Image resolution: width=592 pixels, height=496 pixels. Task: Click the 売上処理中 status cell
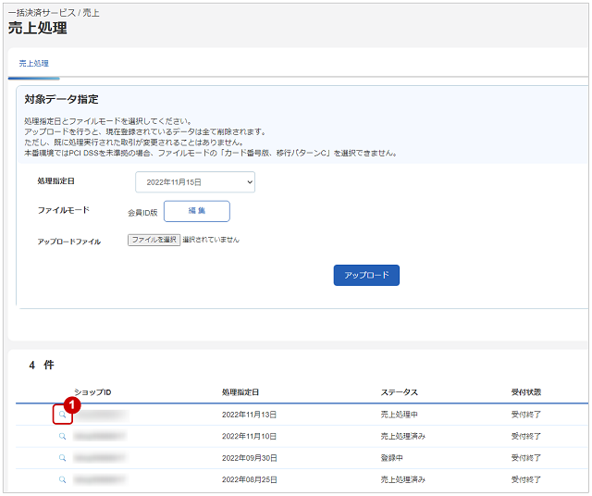(x=399, y=415)
